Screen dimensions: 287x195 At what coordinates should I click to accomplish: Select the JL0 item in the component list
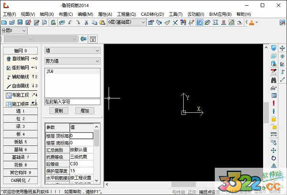pos(73,71)
